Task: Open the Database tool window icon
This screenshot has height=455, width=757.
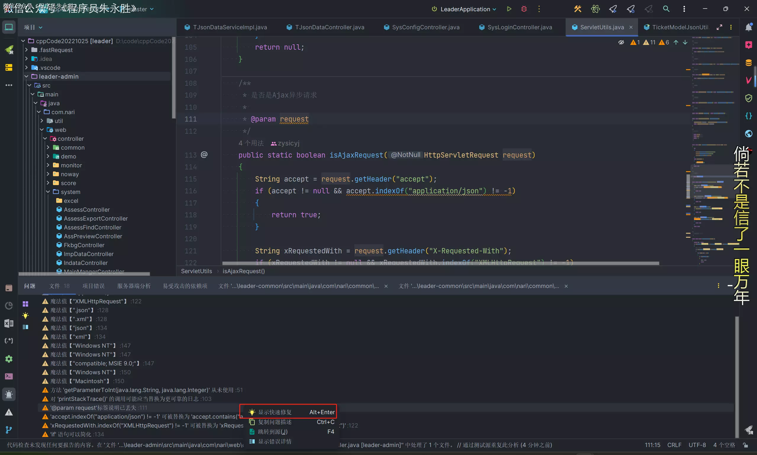Action: (748, 63)
